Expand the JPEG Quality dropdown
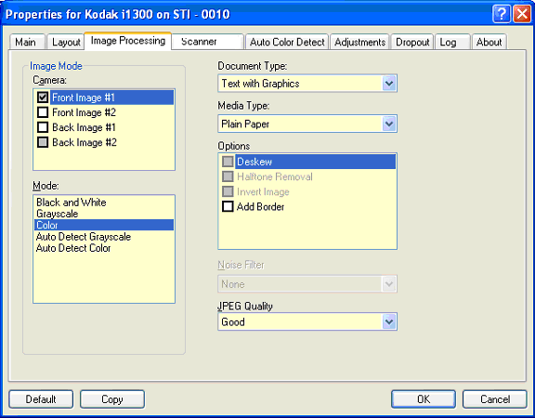The height and width of the screenshot is (418, 535). (389, 321)
